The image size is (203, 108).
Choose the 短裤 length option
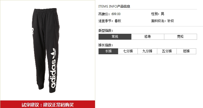pyautogui.click(x=186, y=51)
